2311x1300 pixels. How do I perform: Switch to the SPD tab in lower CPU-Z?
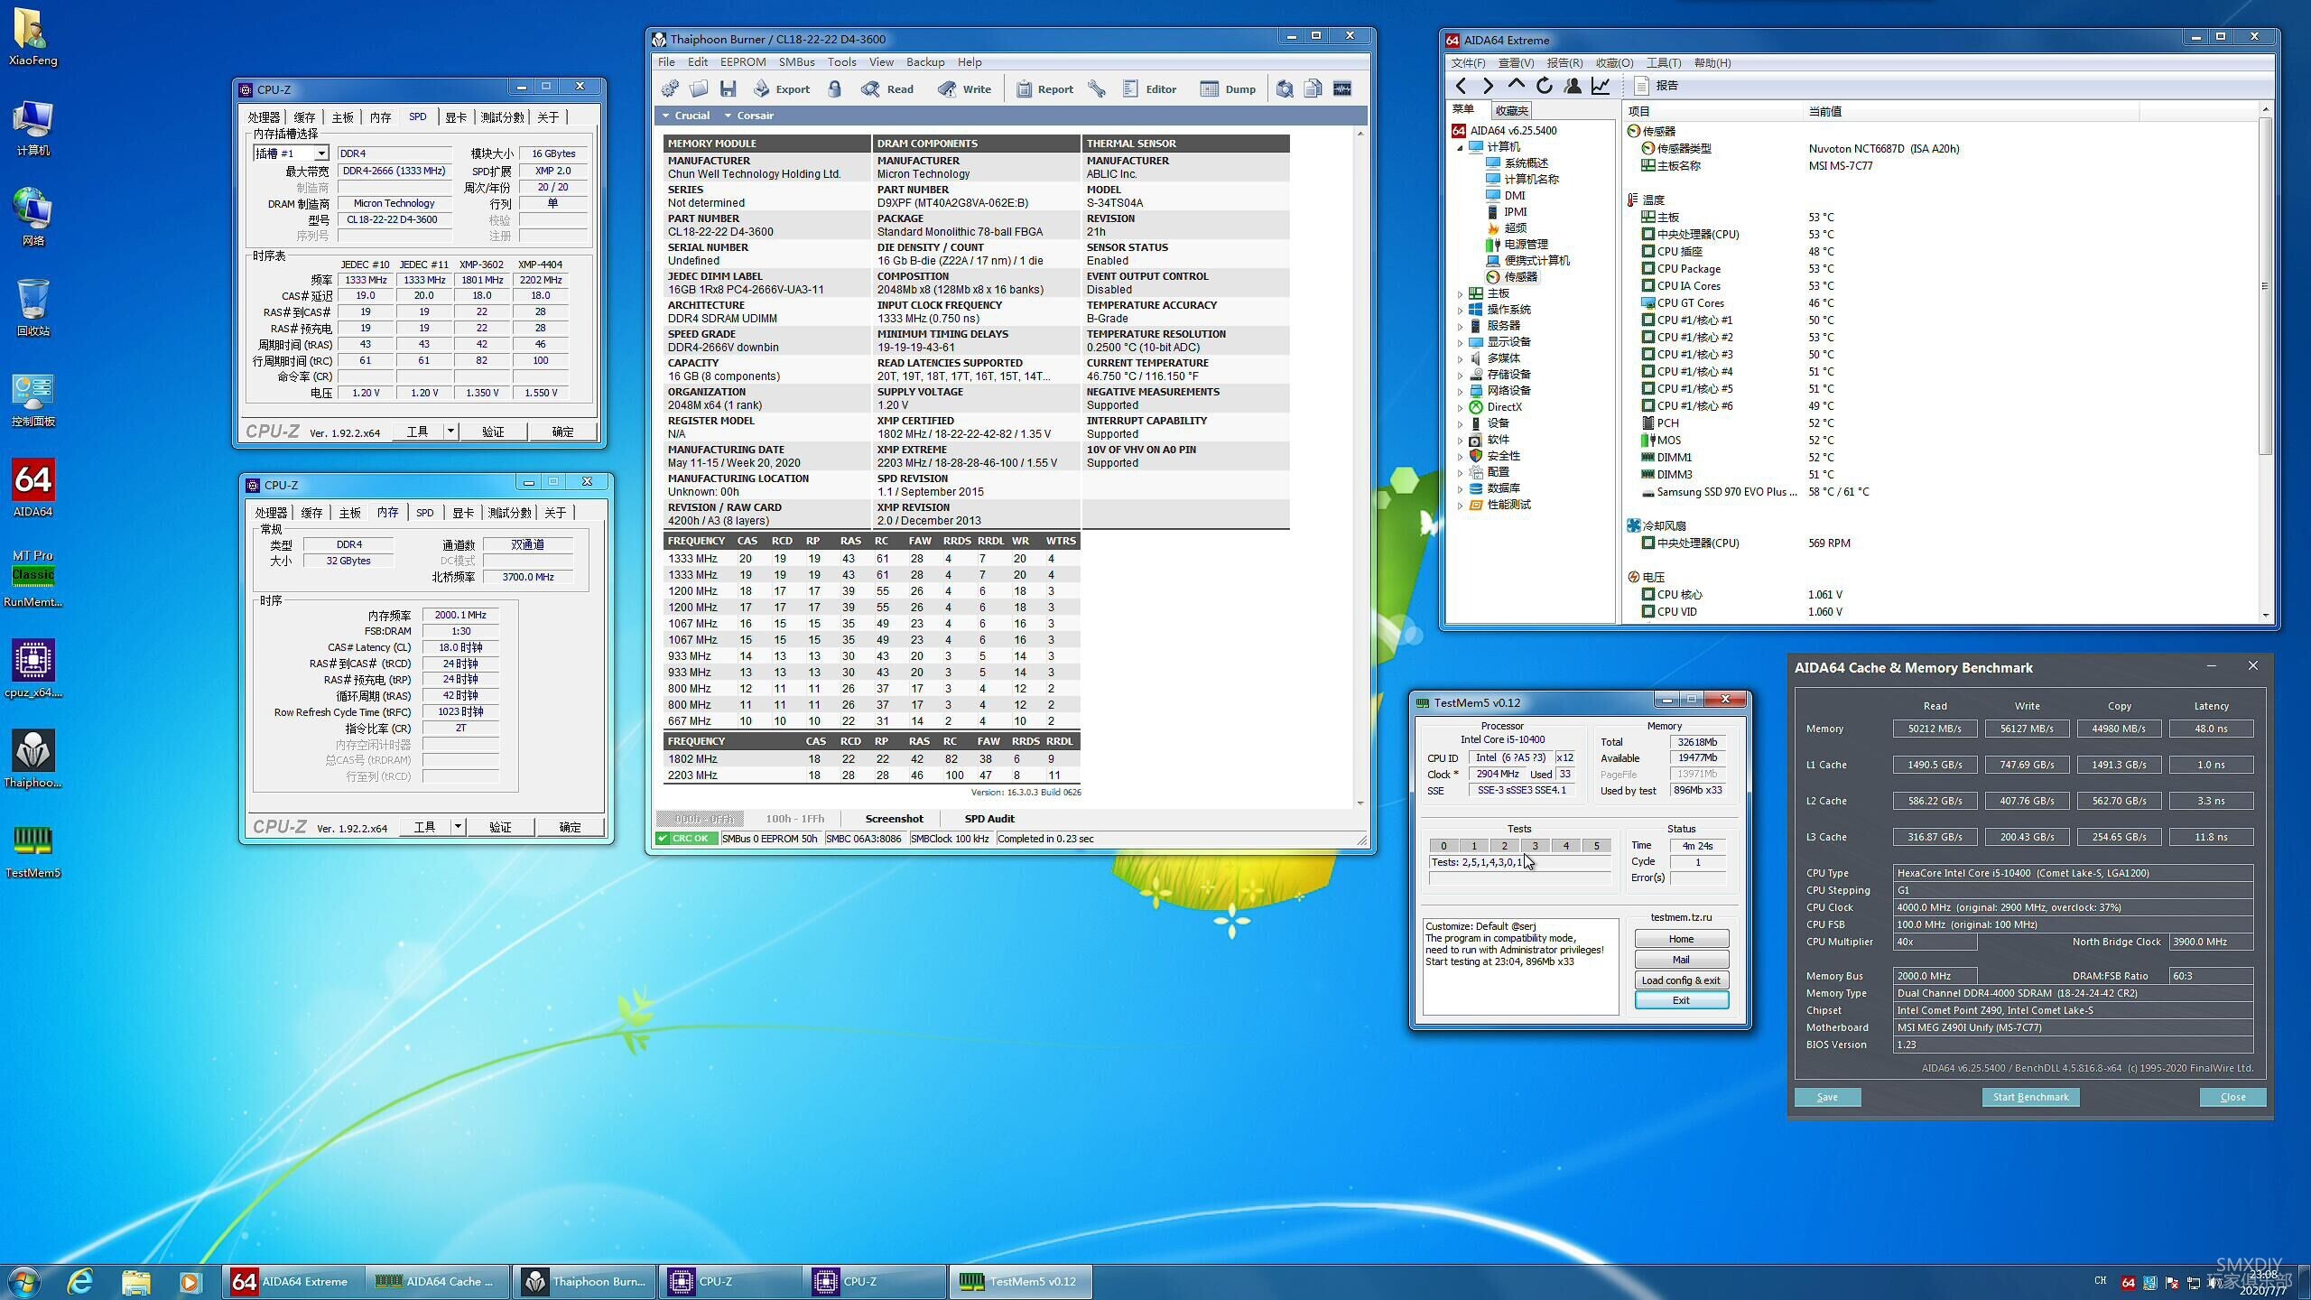click(424, 513)
